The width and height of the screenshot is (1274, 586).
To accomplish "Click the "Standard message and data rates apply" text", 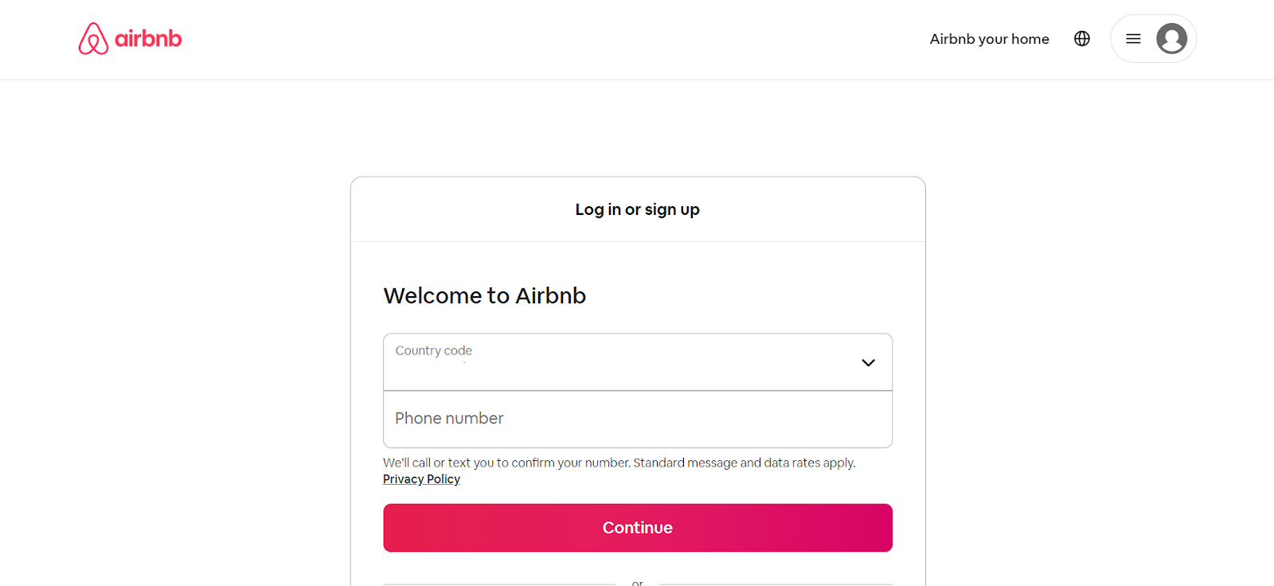I will 744,463.
